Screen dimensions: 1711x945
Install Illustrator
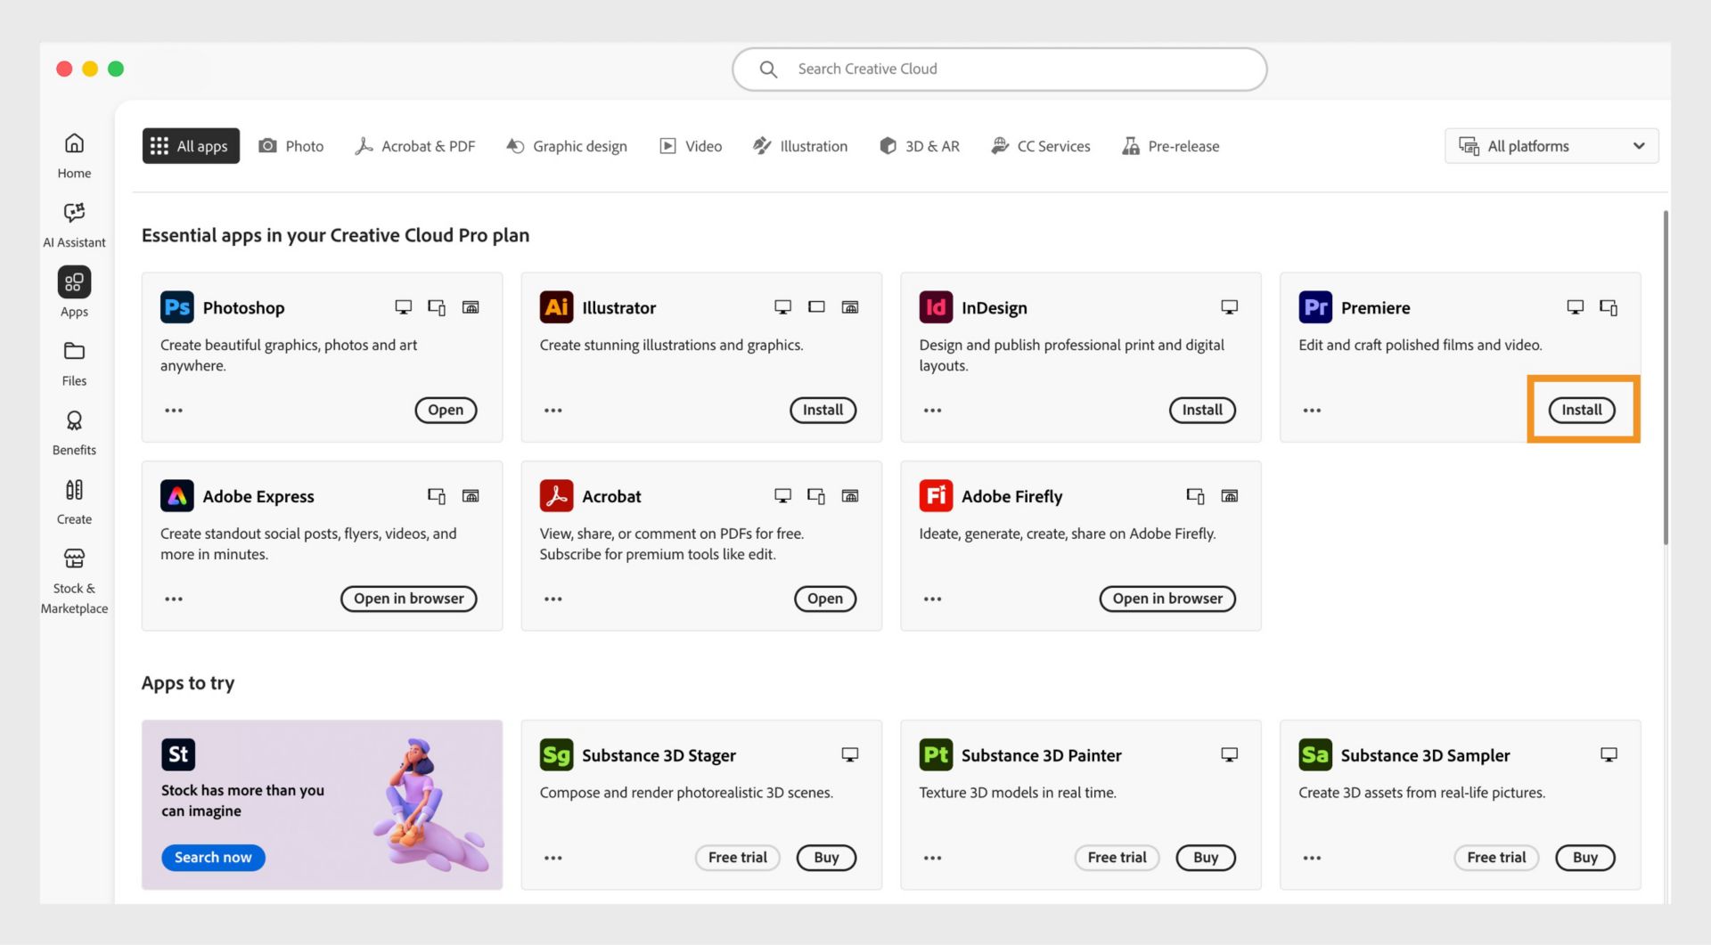click(x=823, y=411)
